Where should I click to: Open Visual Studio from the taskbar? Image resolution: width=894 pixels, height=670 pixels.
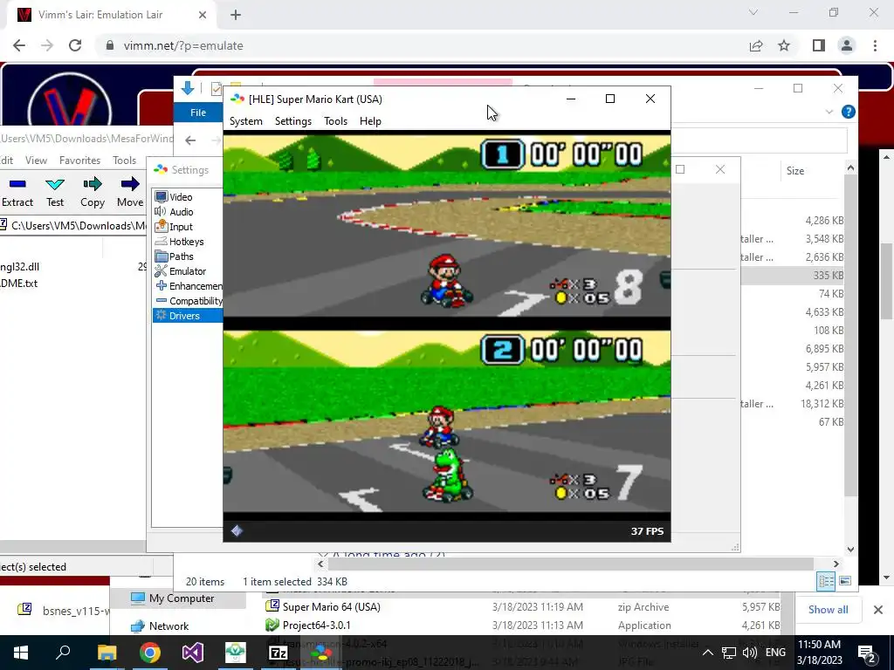[193, 653]
